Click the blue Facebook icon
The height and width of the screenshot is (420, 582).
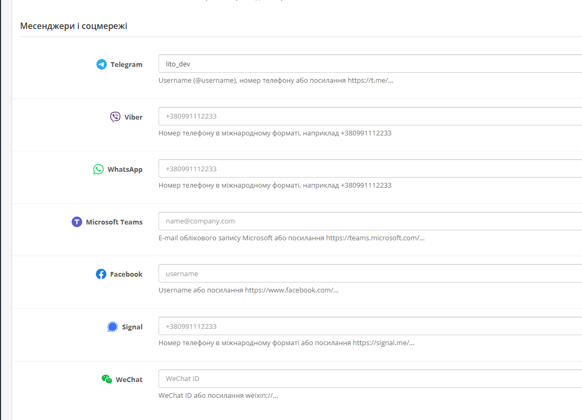(101, 274)
